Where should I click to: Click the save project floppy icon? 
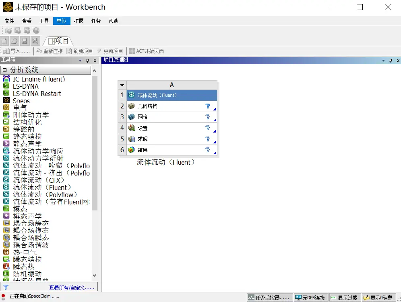tap(25, 41)
